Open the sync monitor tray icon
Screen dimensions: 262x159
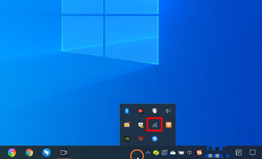coord(164,152)
